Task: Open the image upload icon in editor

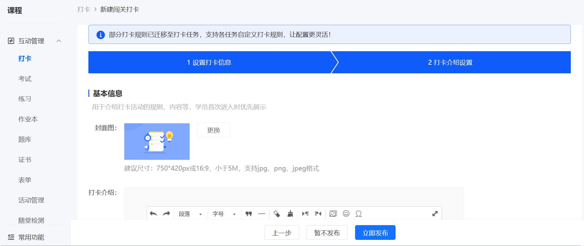Action: click(x=333, y=214)
